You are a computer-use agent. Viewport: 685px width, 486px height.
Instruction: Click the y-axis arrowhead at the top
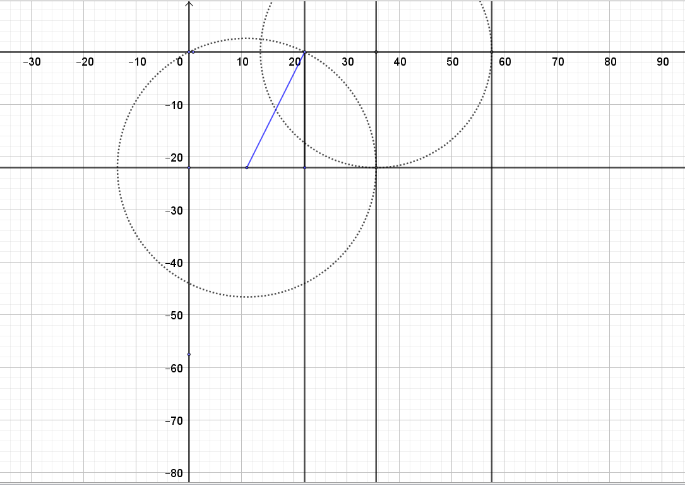(x=189, y=4)
